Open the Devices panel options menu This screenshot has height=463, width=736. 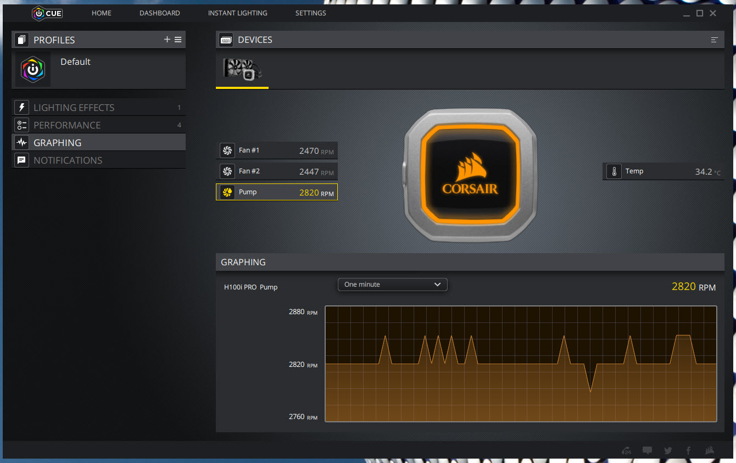tap(714, 40)
